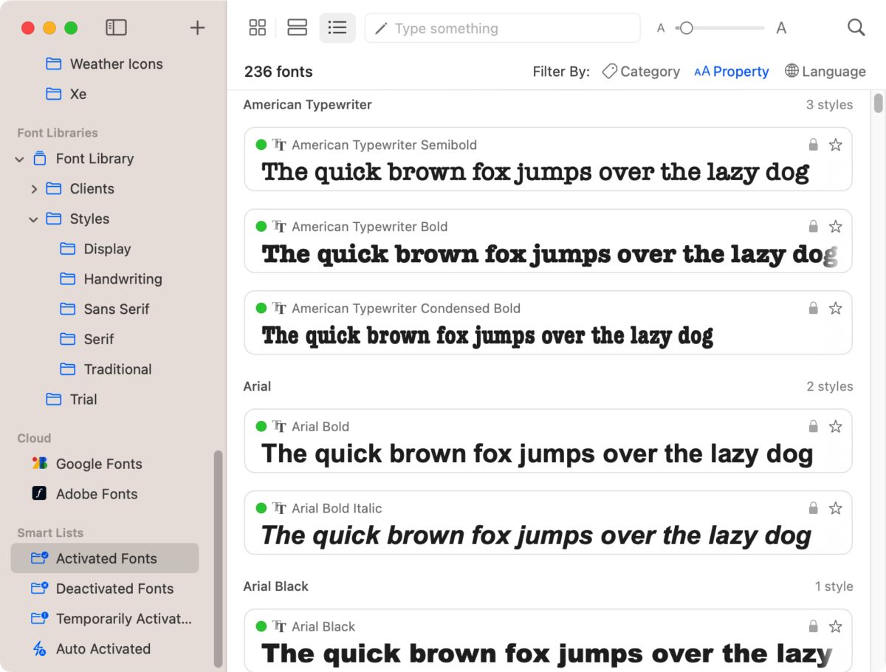
Task: Open Adobe Fonts cloud source
Action: click(84, 494)
